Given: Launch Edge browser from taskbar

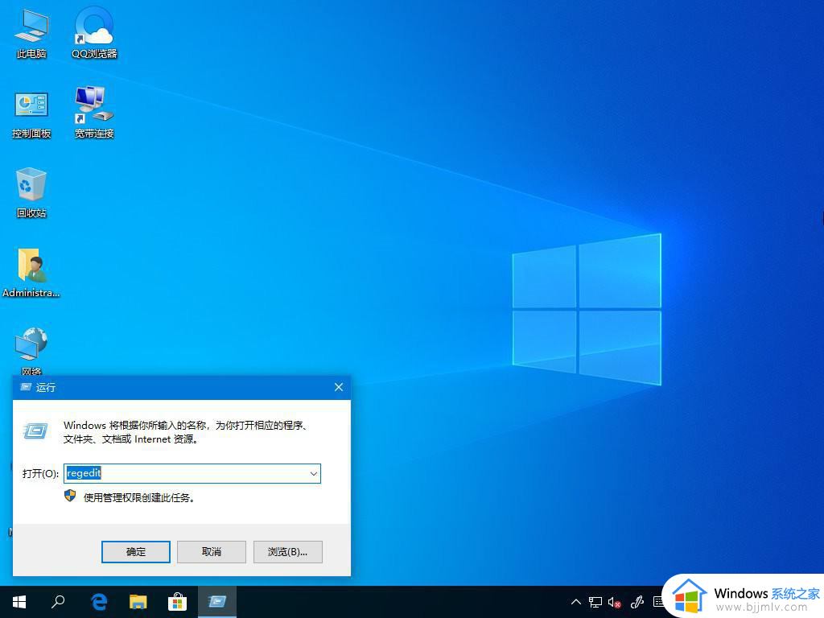Looking at the screenshot, I should click(99, 602).
